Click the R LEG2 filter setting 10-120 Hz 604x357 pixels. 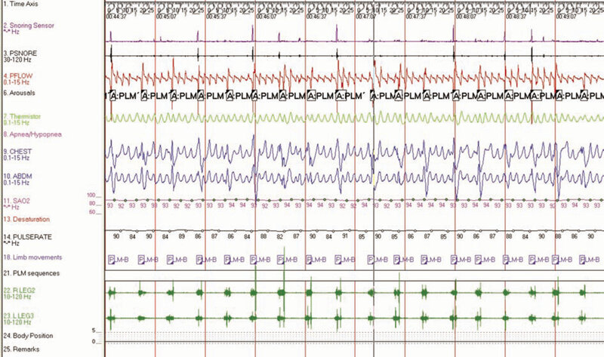(x=17, y=297)
